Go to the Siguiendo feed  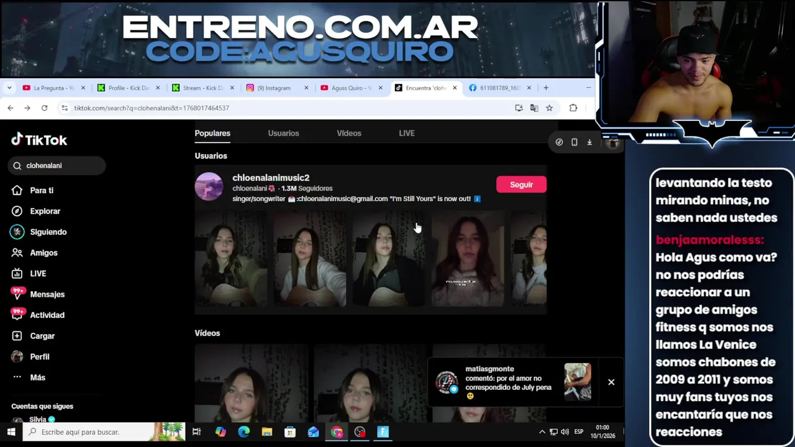[48, 232]
